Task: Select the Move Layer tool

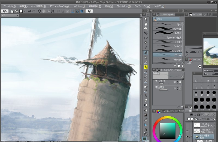Action: pos(146,33)
